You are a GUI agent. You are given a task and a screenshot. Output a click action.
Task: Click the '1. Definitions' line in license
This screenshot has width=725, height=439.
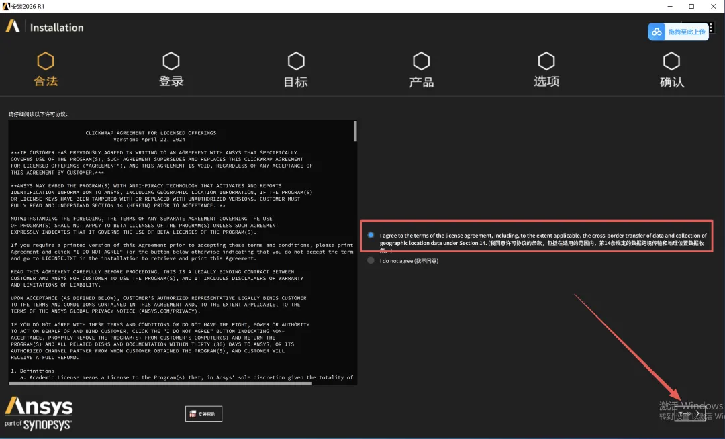tap(32, 371)
